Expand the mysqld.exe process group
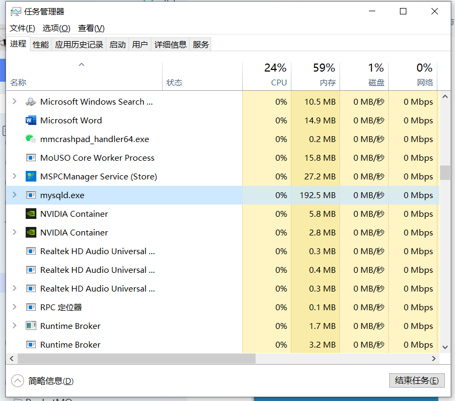Screen dimensions: 455x401 click(x=14, y=195)
